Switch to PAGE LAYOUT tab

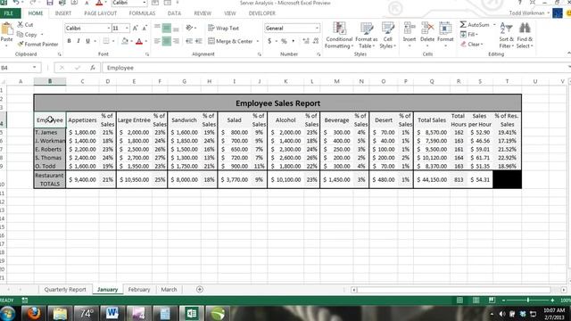[101, 13]
